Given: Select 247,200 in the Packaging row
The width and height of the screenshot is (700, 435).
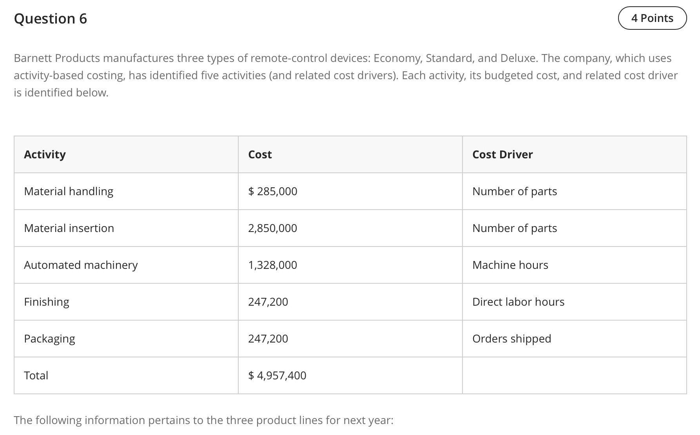Looking at the screenshot, I should (x=350, y=339).
